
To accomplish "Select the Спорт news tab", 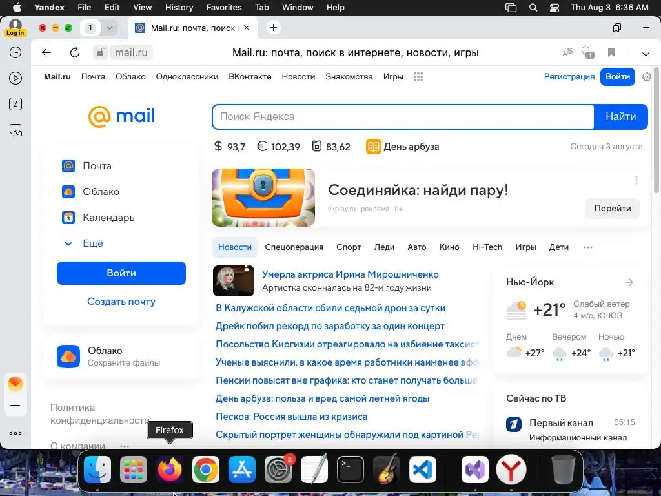I will [348, 247].
